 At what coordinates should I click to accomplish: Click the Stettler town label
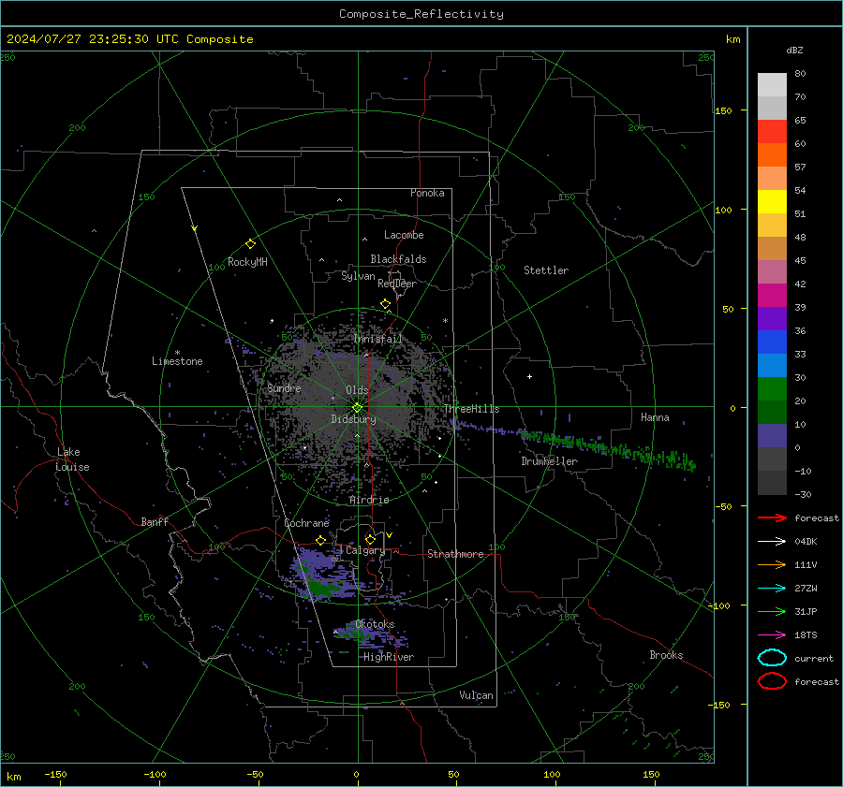(x=546, y=270)
